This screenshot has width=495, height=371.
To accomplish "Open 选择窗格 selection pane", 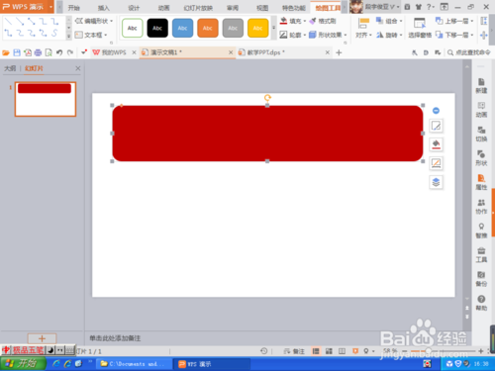I will coord(420,28).
